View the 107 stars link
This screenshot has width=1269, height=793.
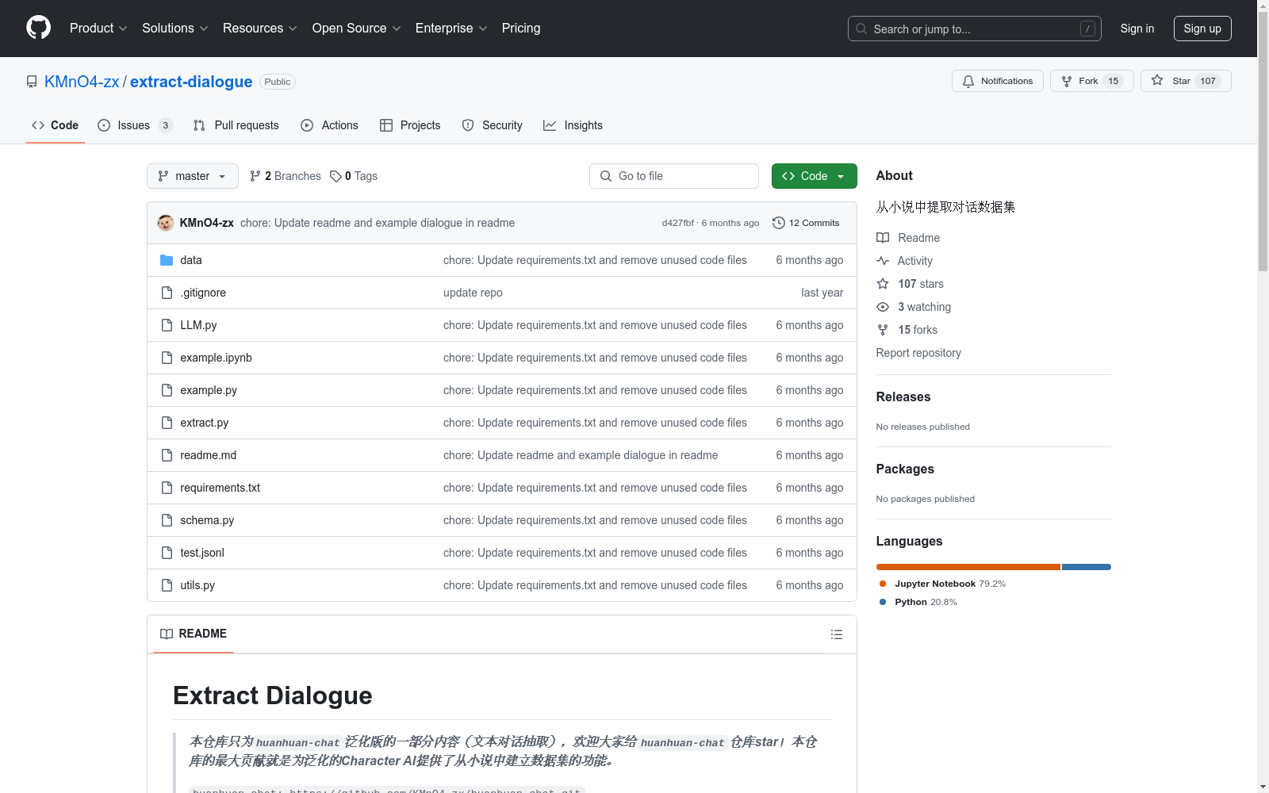(x=910, y=284)
